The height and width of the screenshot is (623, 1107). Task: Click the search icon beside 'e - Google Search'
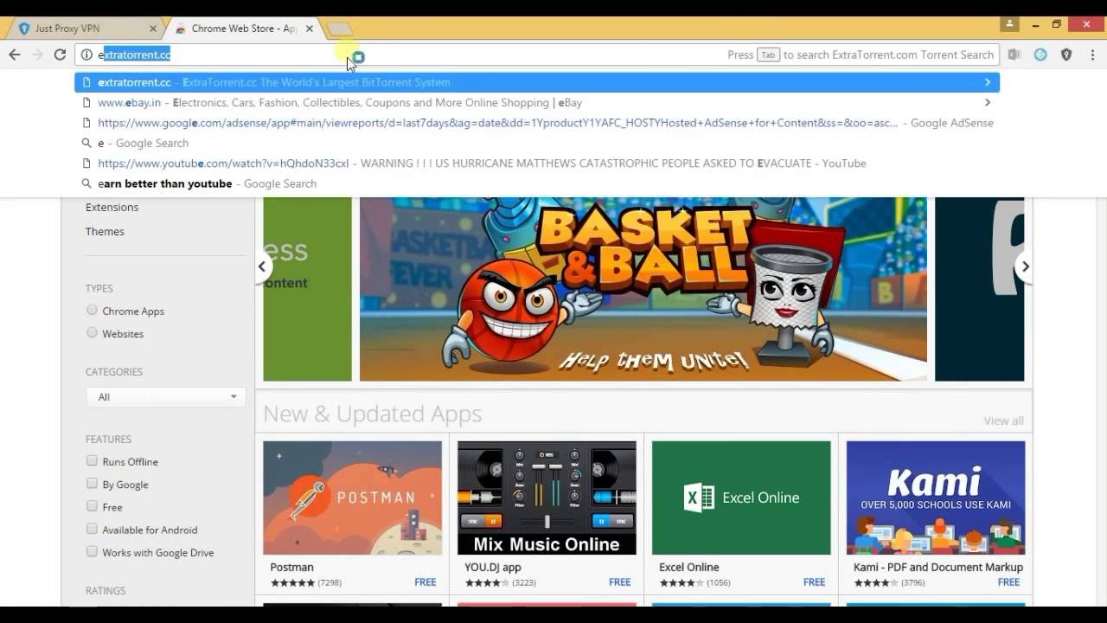[86, 143]
